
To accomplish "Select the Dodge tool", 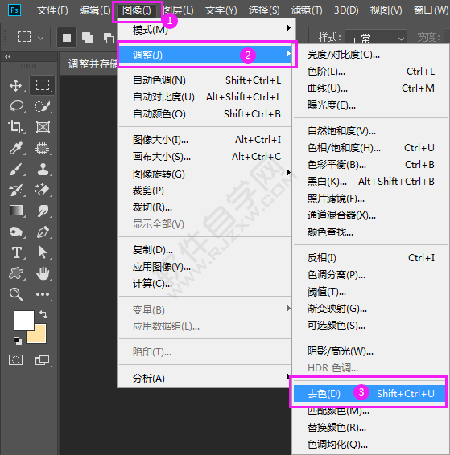I will (x=15, y=232).
